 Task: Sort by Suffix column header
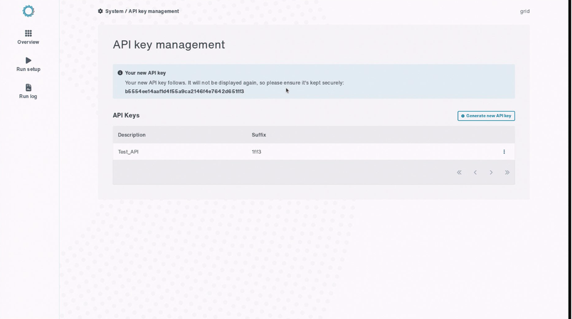click(x=259, y=135)
